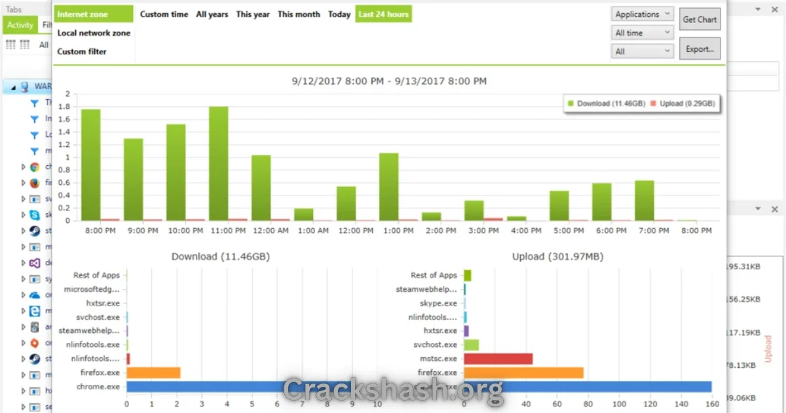Screen dimensions: 786x413
Task: Expand the Visual Studio row in the tree
Action: [24, 263]
